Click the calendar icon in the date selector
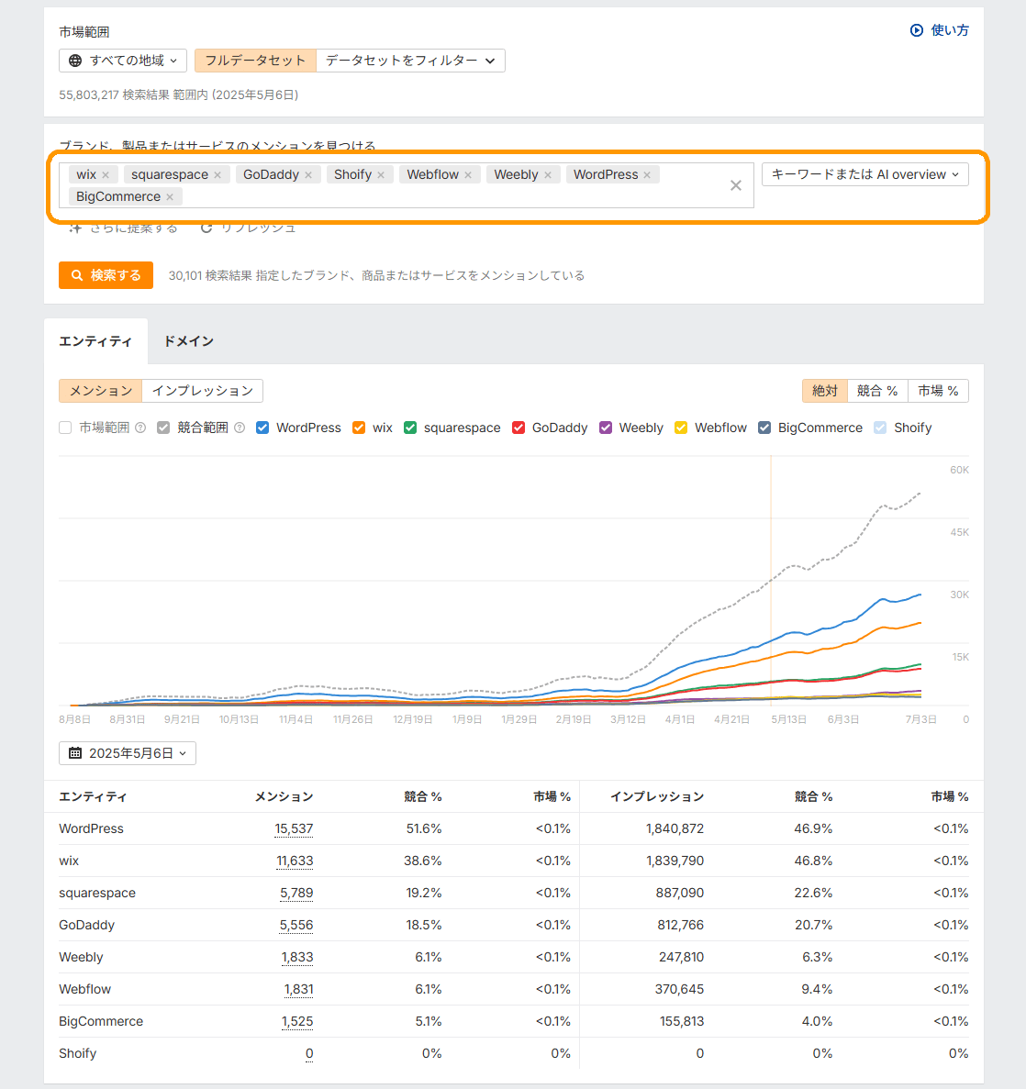 (x=75, y=752)
